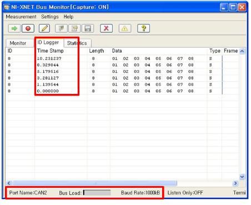Select the timestamp 1.139544 cell

(48, 84)
